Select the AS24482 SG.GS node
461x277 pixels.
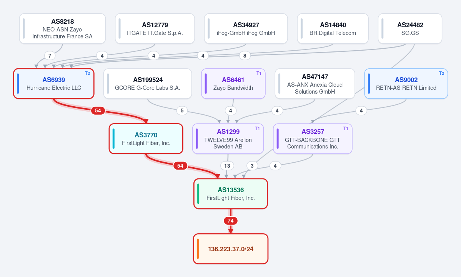[410, 28]
